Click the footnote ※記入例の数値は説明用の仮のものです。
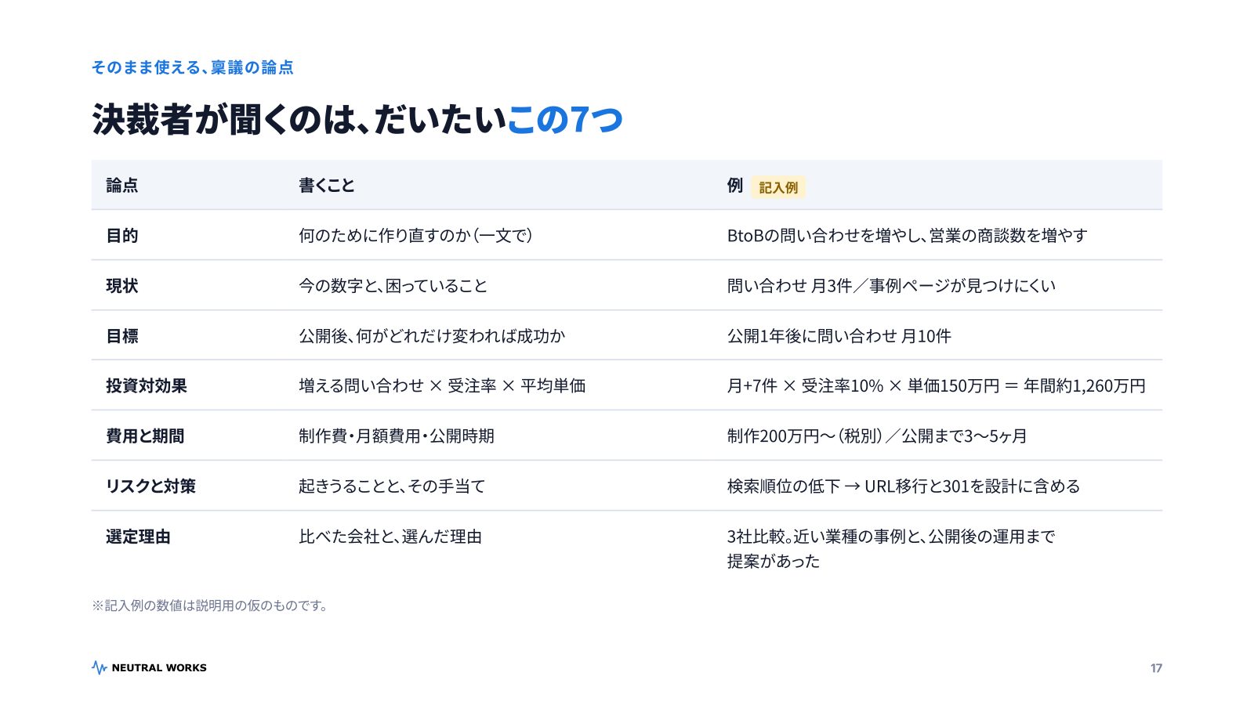 tap(210, 606)
